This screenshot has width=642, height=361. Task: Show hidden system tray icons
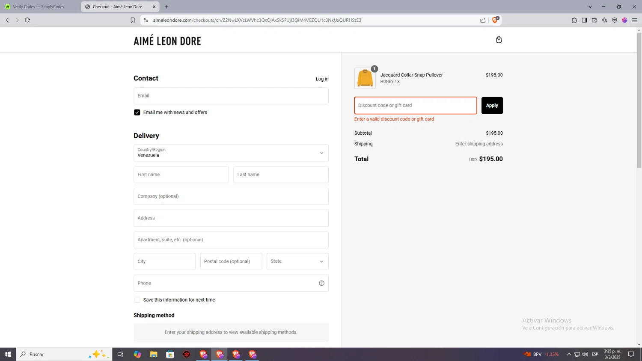point(569,354)
